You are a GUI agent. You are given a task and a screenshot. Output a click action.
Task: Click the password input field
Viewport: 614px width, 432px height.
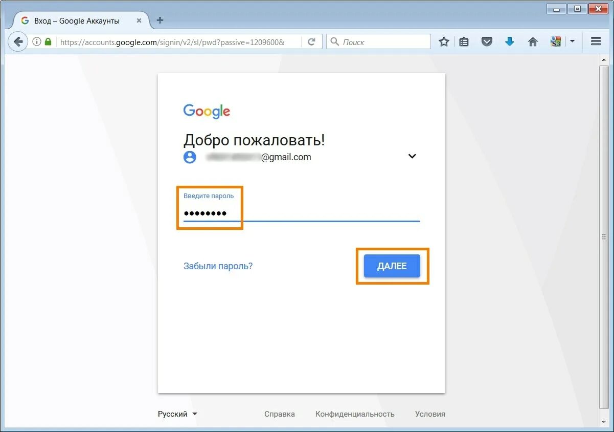302,213
